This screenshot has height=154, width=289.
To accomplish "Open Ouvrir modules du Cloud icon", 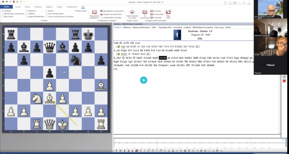I will (132, 13).
